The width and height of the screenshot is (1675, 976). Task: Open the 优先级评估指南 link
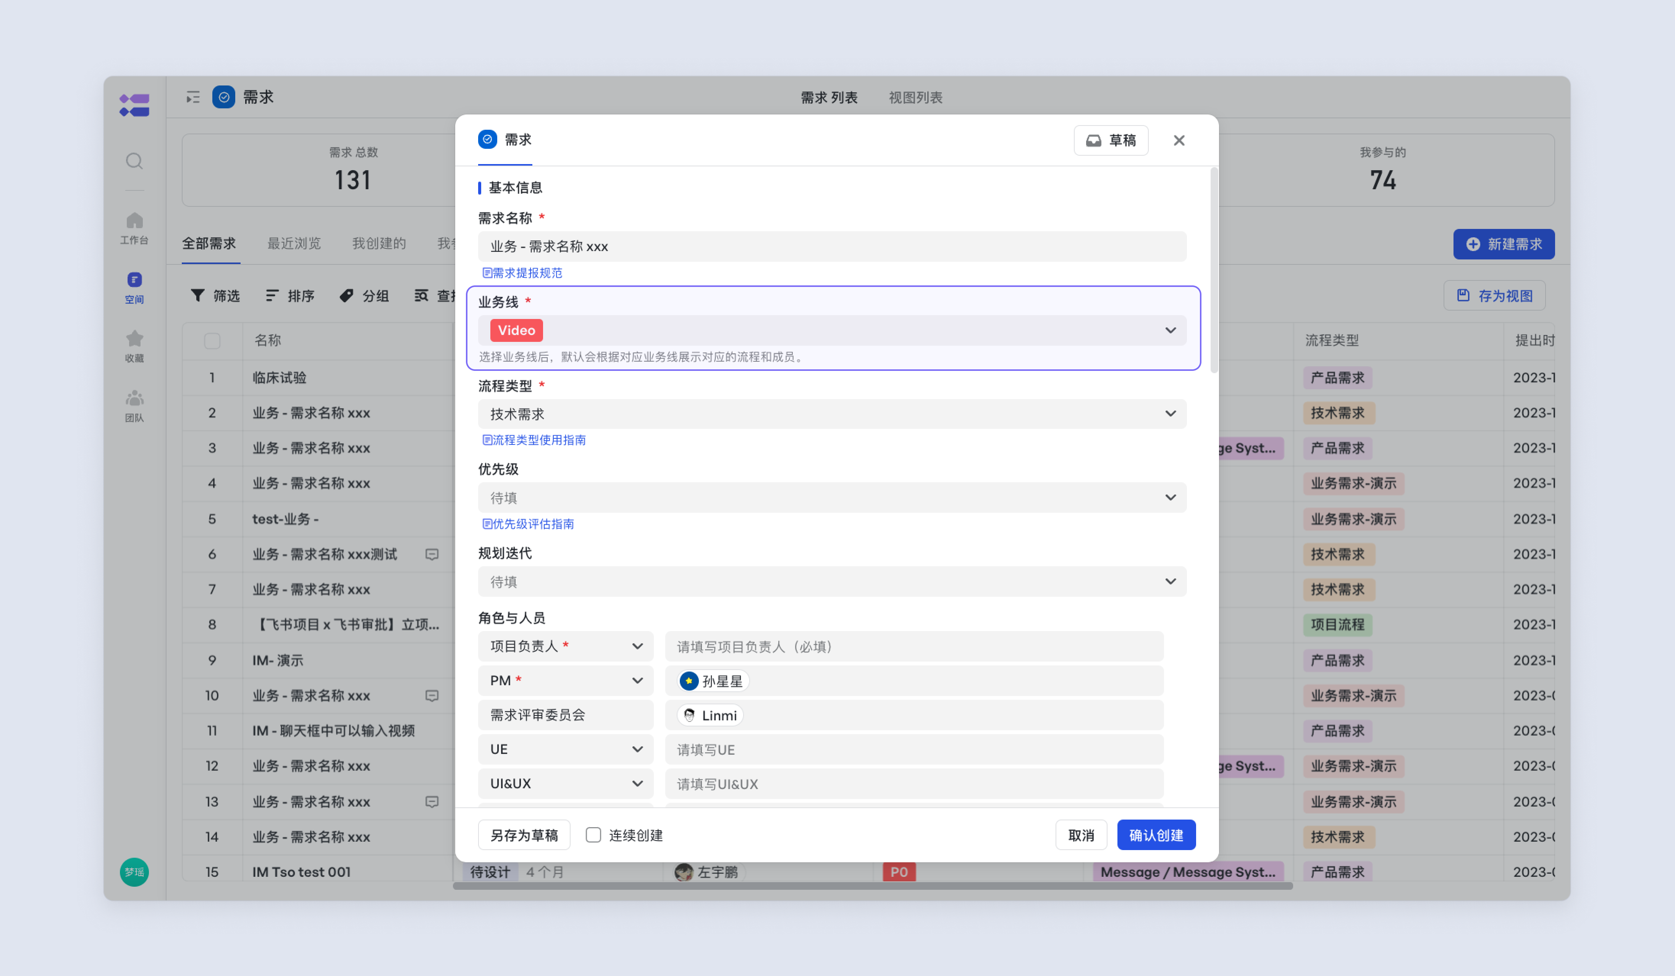529,524
